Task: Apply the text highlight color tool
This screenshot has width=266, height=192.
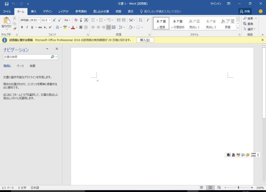Action: tap(65, 27)
